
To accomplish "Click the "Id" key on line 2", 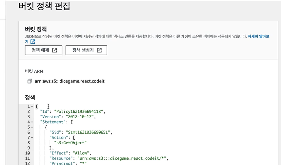I will [45, 112].
